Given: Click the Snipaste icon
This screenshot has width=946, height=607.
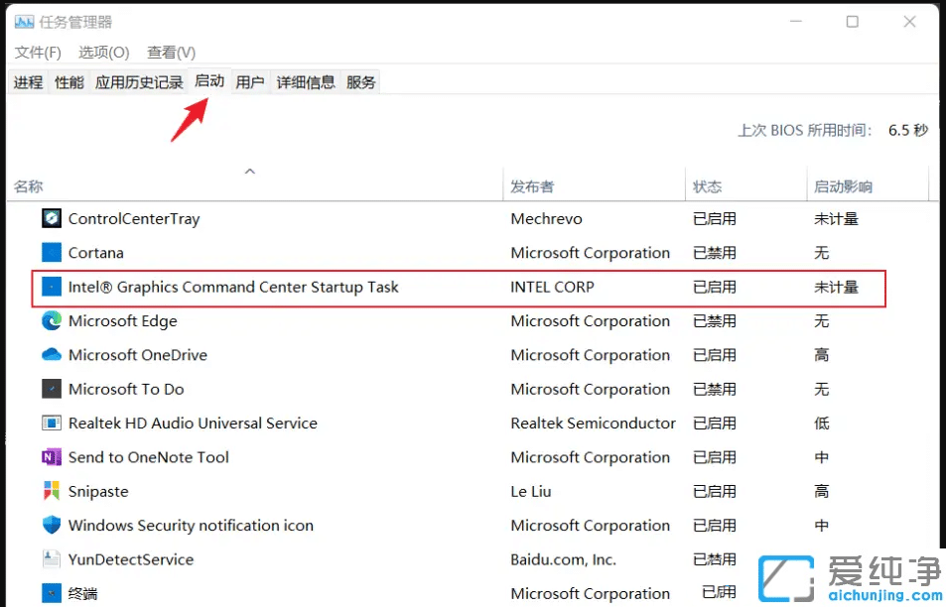Looking at the screenshot, I should [x=52, y=490].
